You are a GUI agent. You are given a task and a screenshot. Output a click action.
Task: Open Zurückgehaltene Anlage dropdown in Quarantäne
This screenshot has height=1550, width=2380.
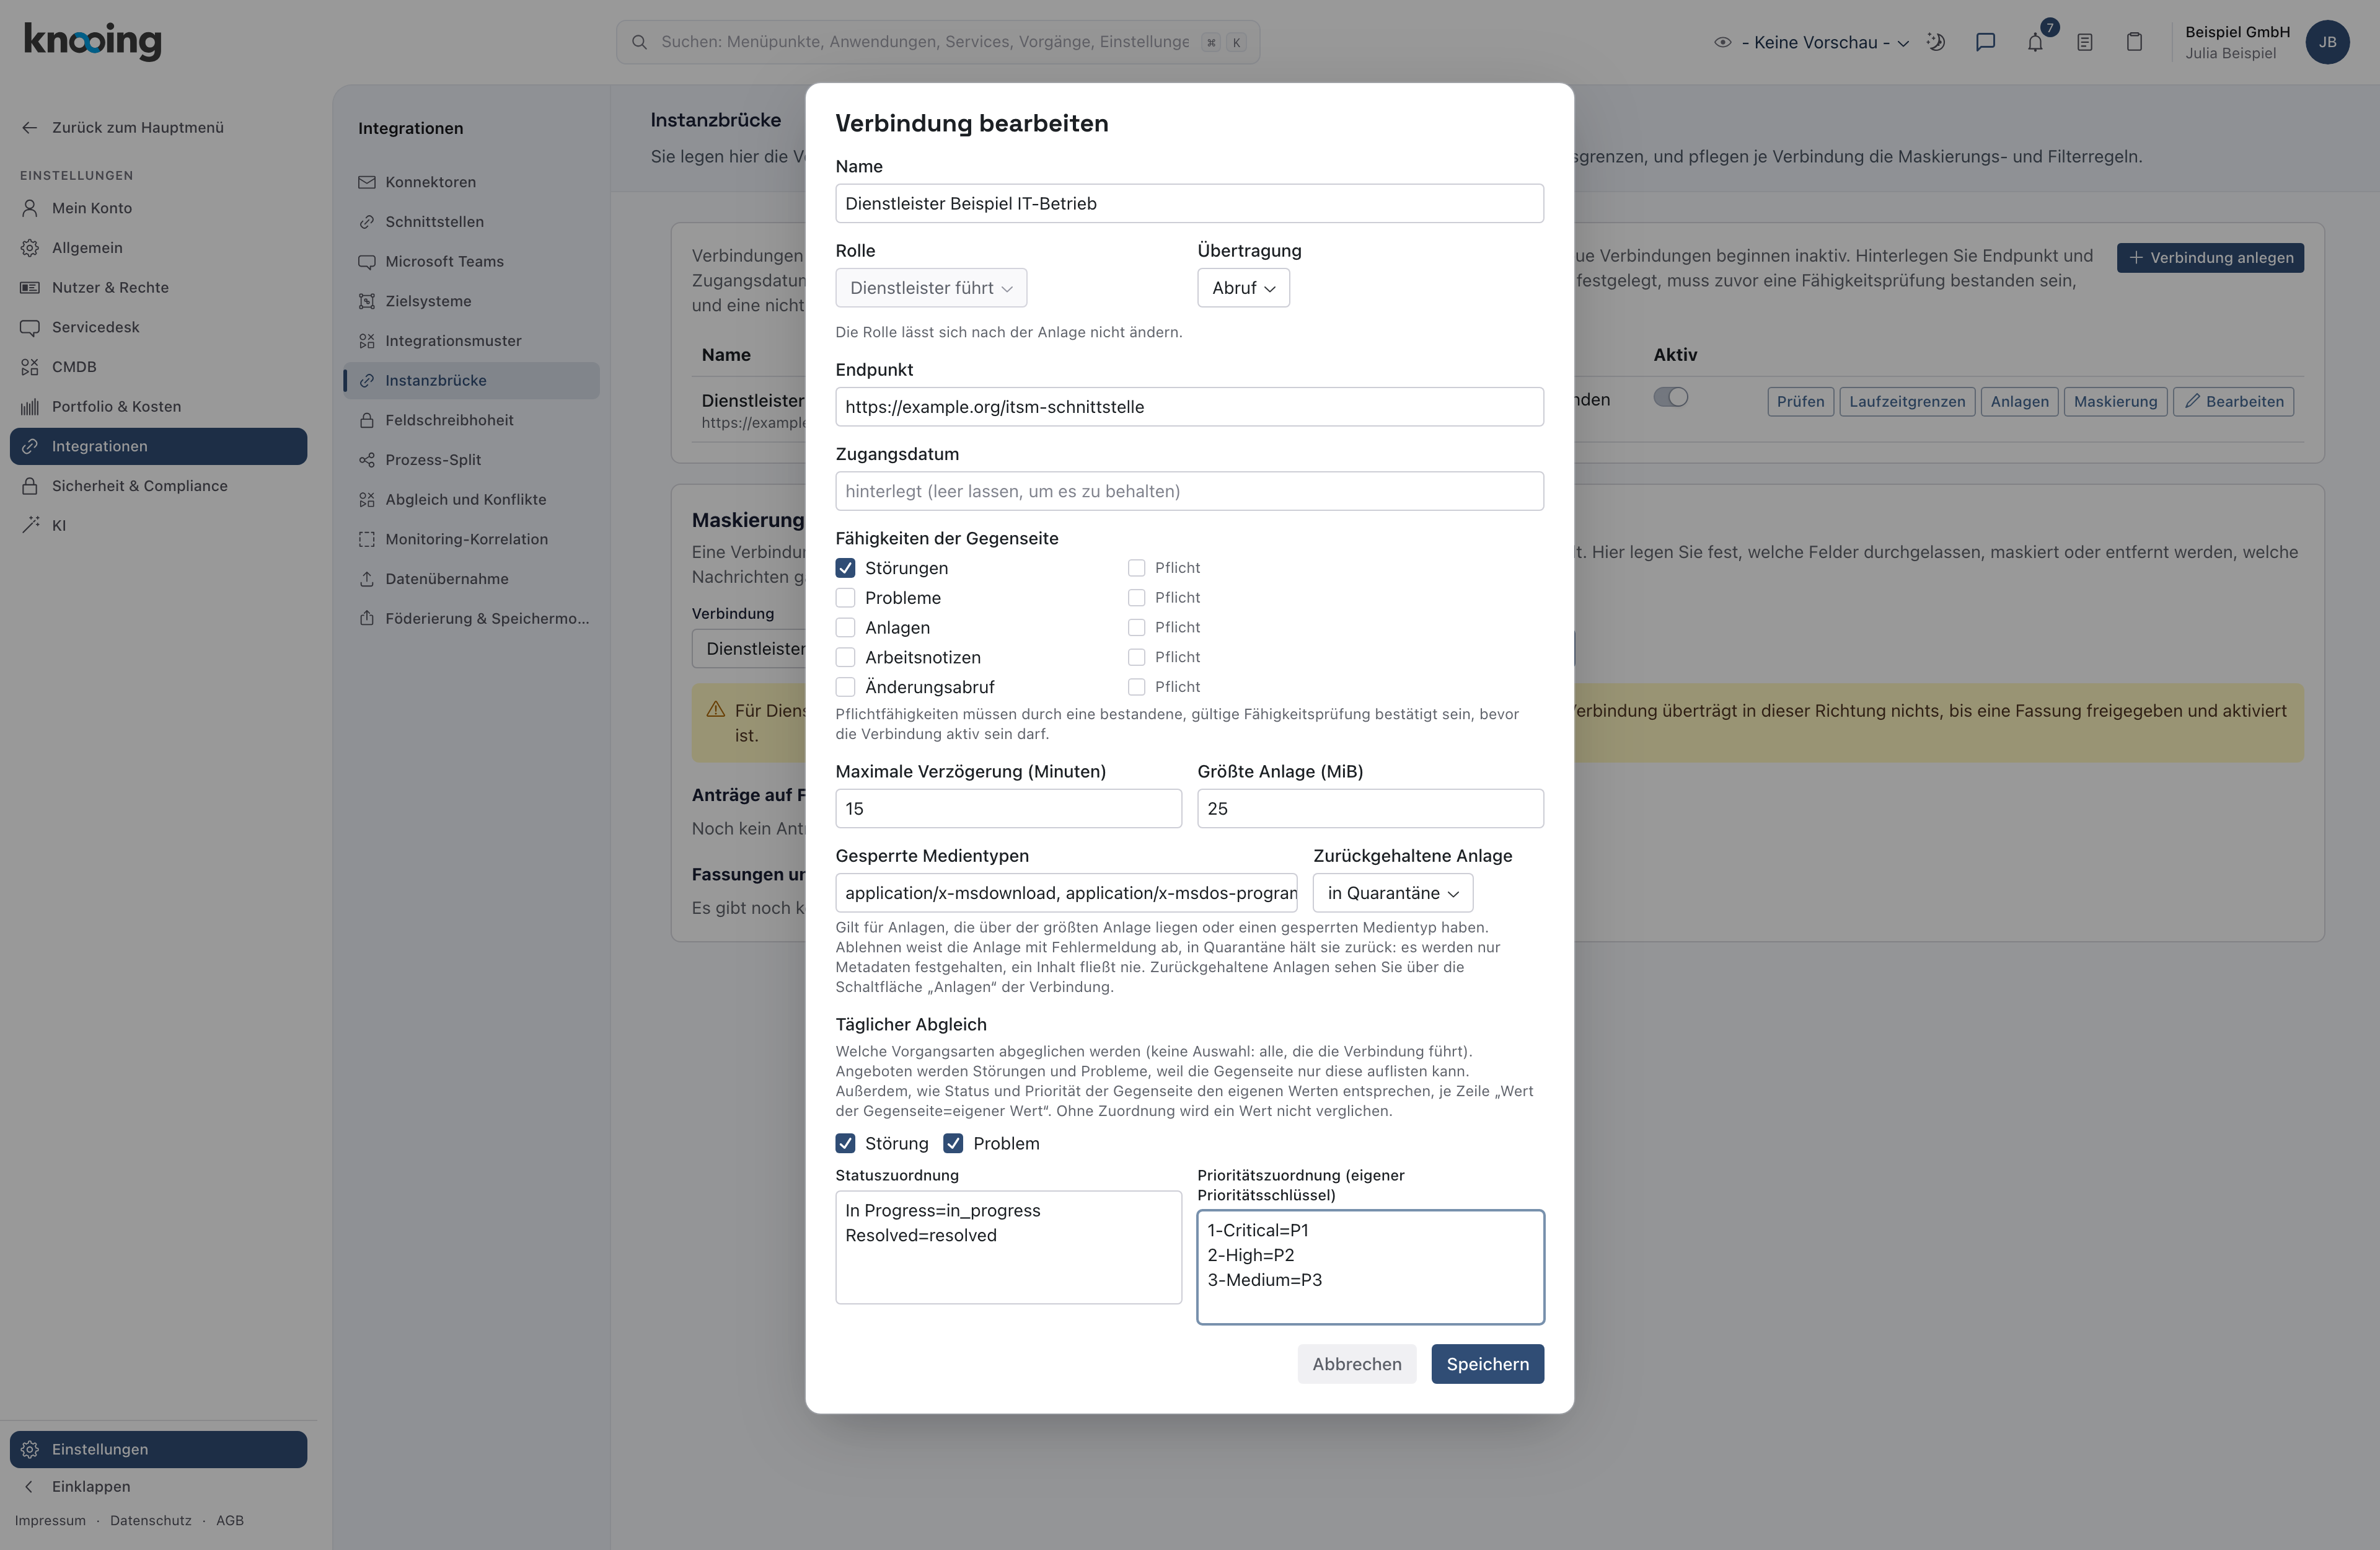(x=1392, y=893)
